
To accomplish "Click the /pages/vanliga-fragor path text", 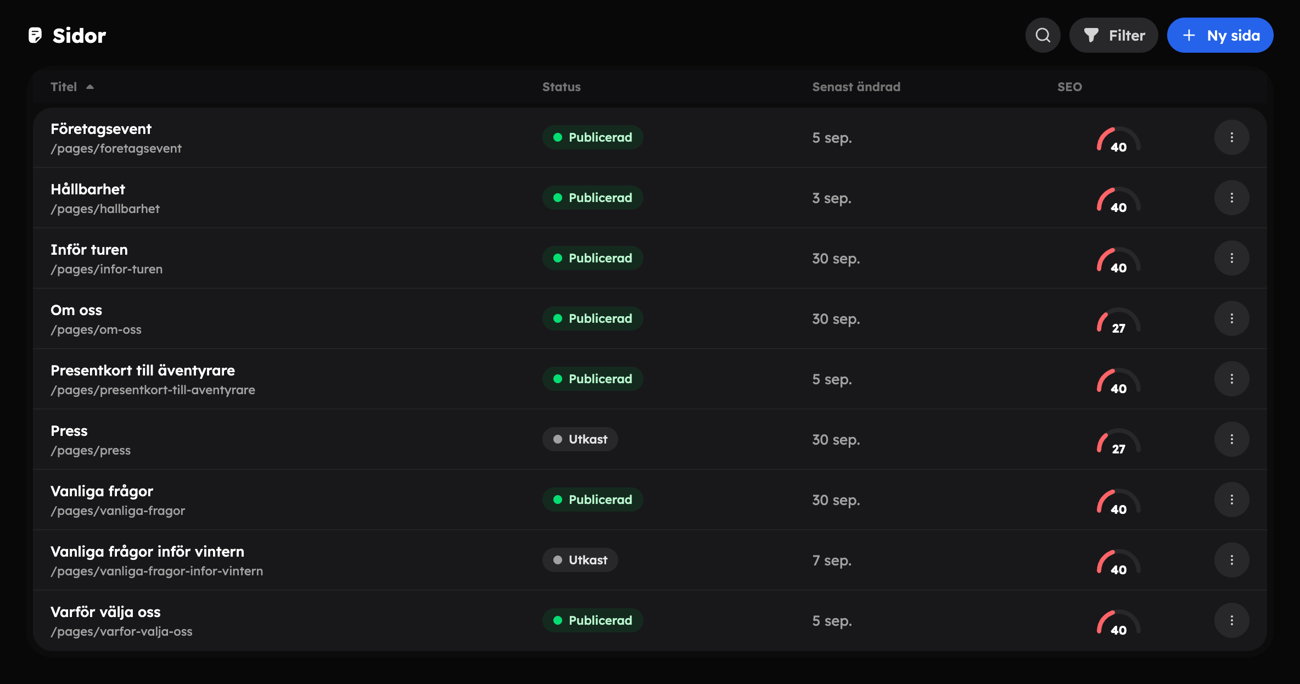I will click(x=117, y=511).
